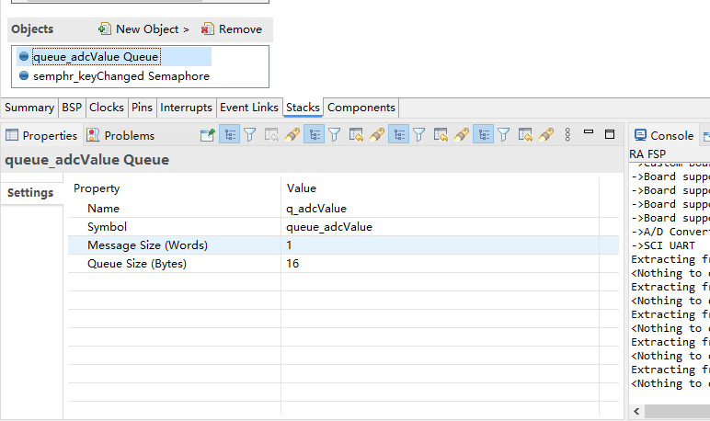This screenshot has width=710, height=421.
Task: Click Remove to delete the selected object
Action: tap(232, 29)
